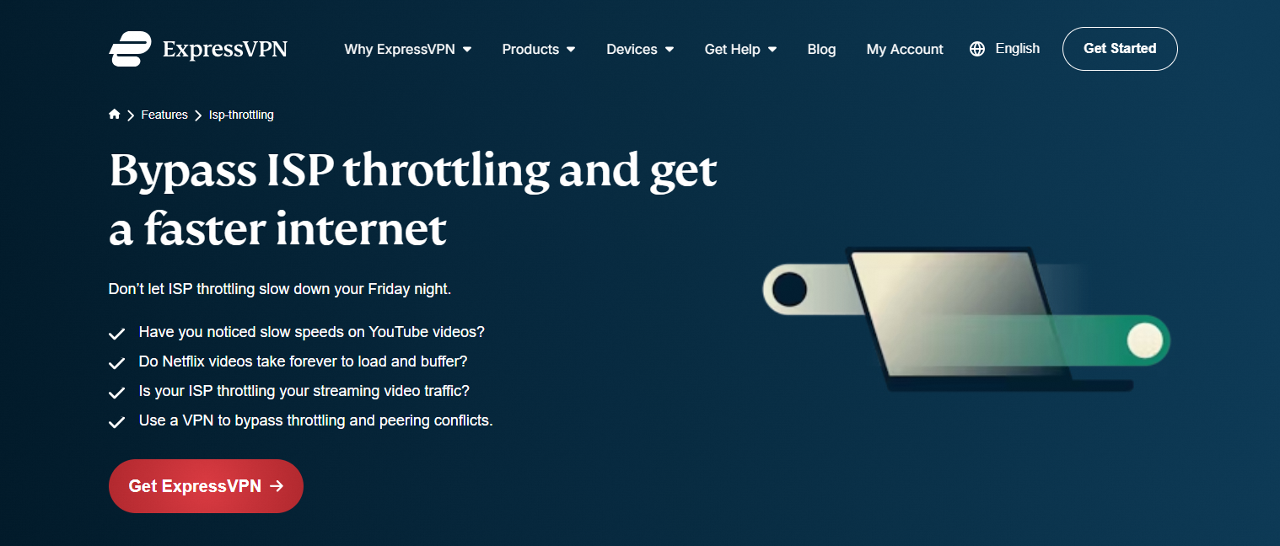Click the checkmark beside Netflix videos line

[117, 364]
